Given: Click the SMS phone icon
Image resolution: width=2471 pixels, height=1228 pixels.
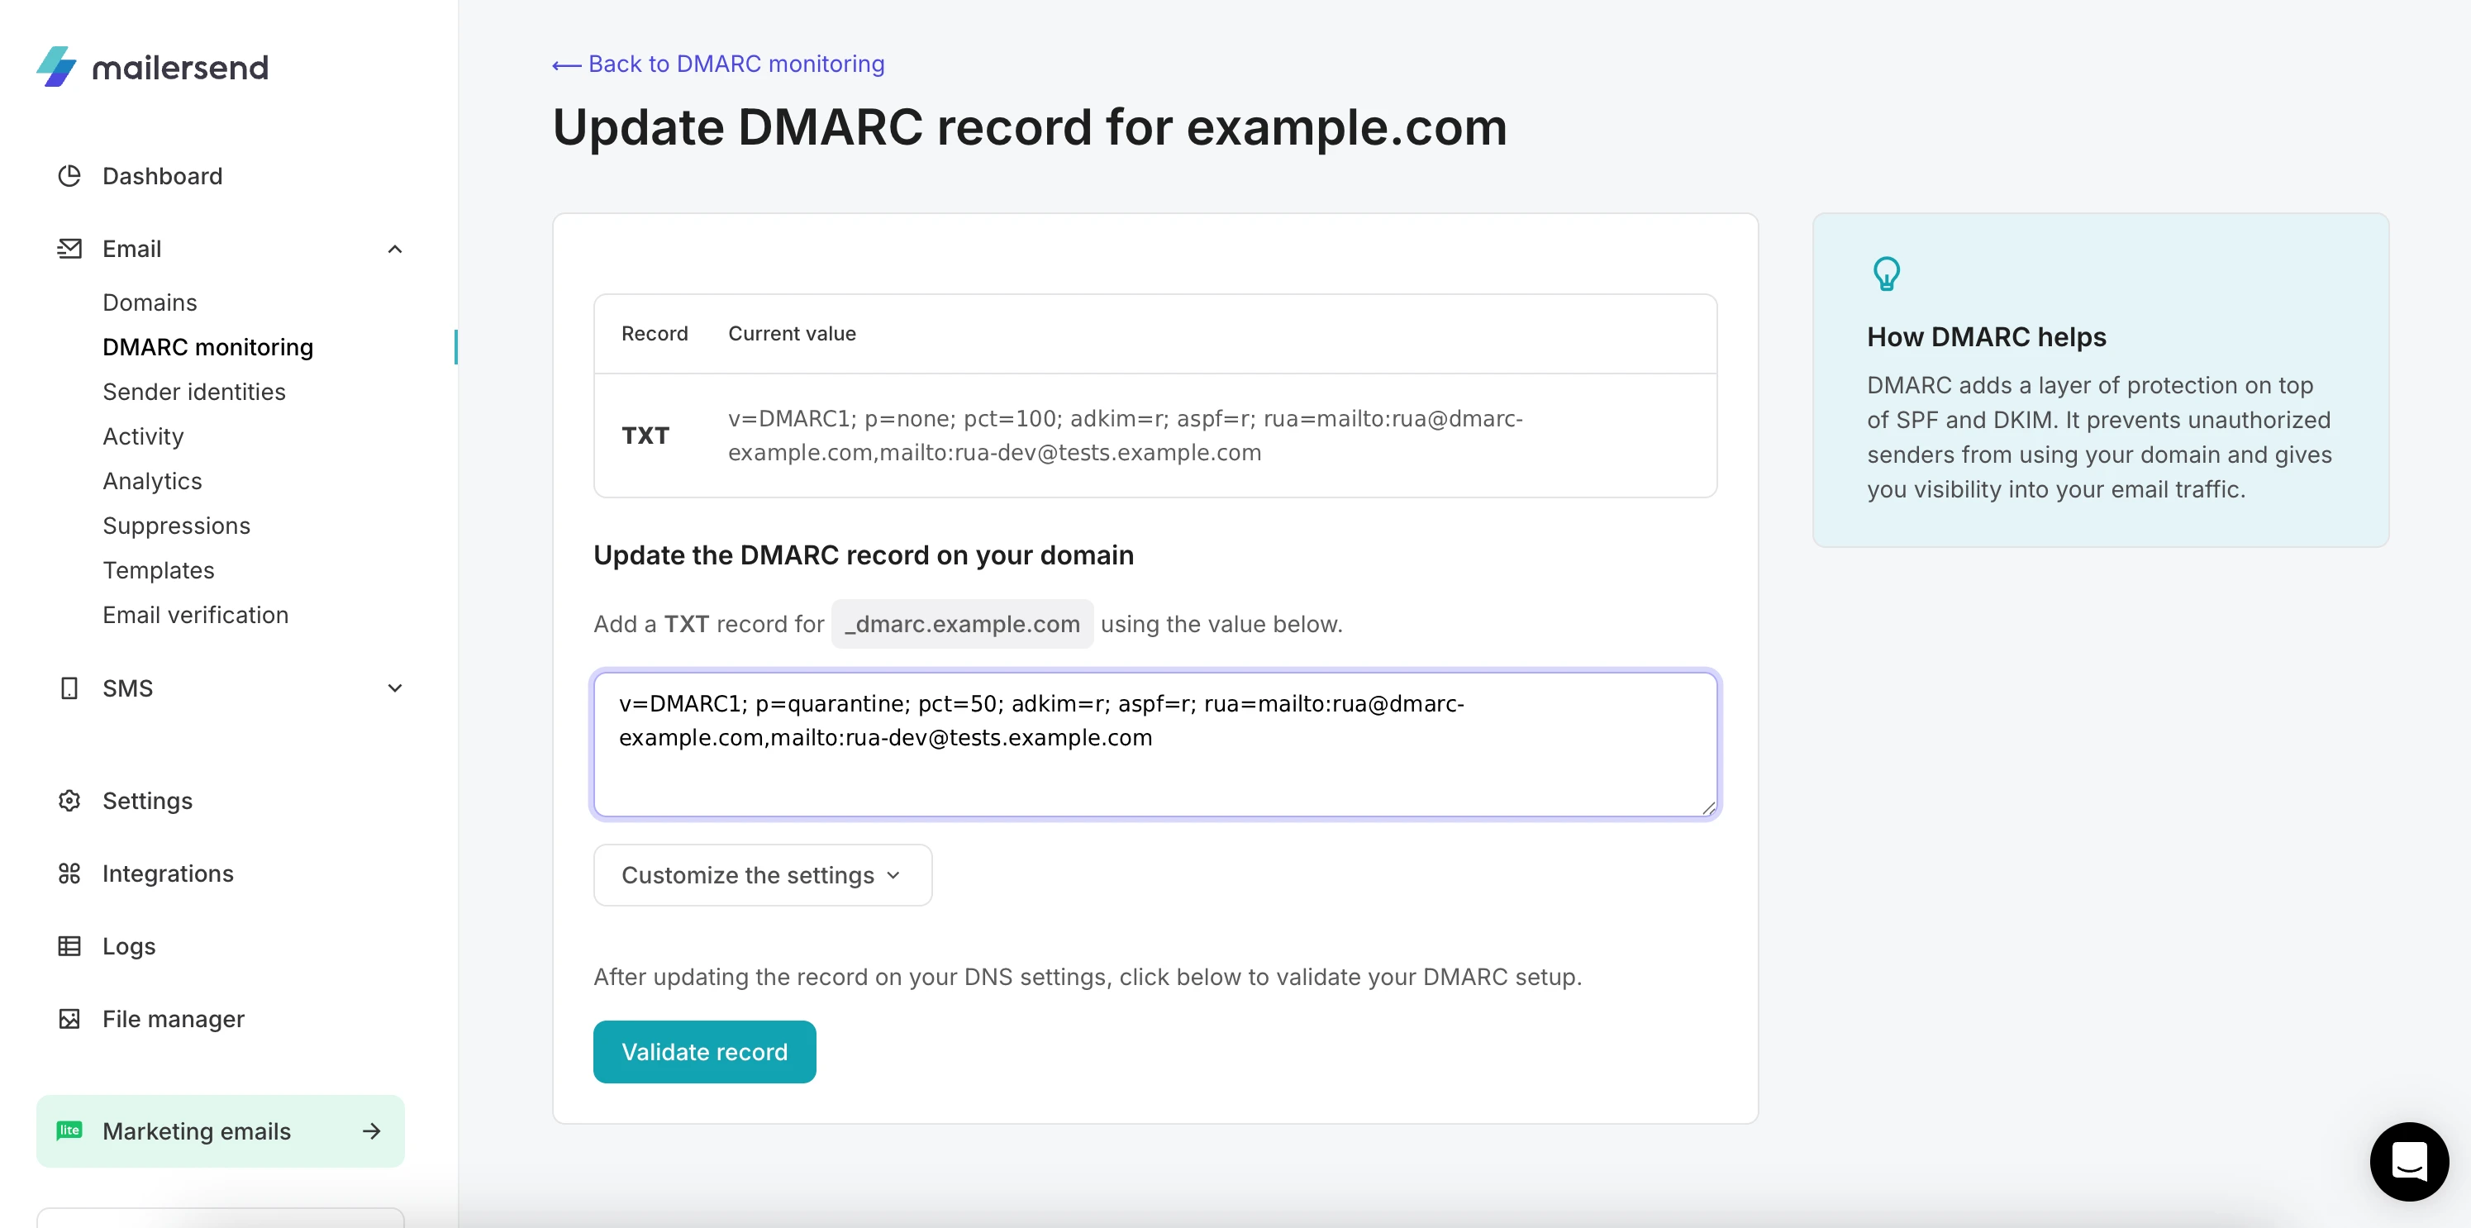Looking at the screenshot, I should (x=69, y=688).
